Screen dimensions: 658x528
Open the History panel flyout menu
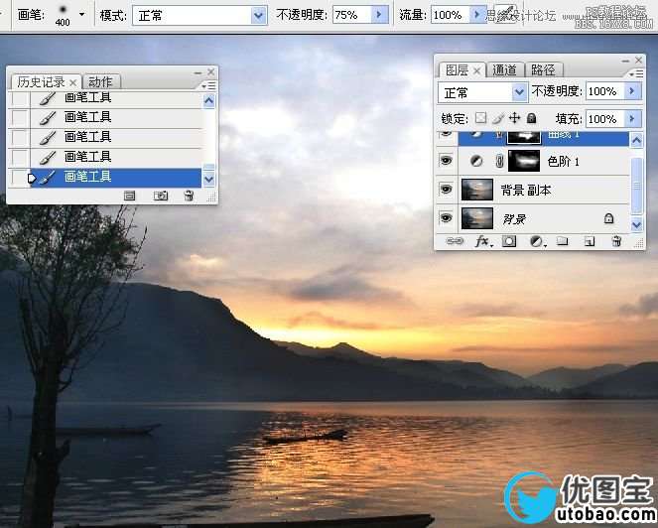point(208,86)
